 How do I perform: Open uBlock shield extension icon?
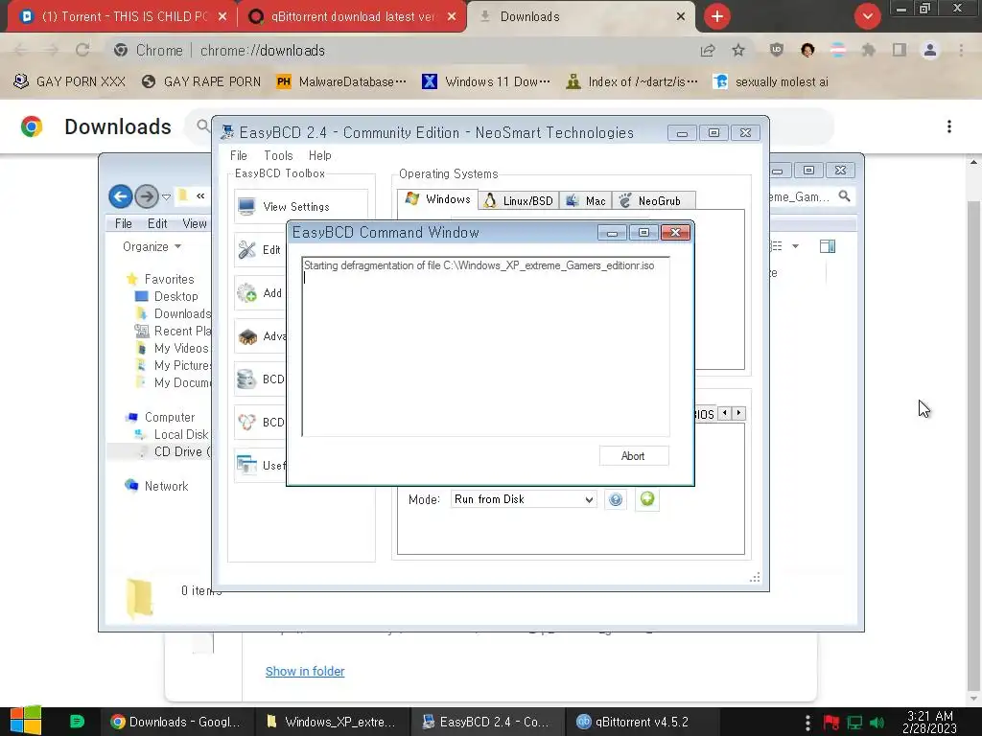click(777, 50)
